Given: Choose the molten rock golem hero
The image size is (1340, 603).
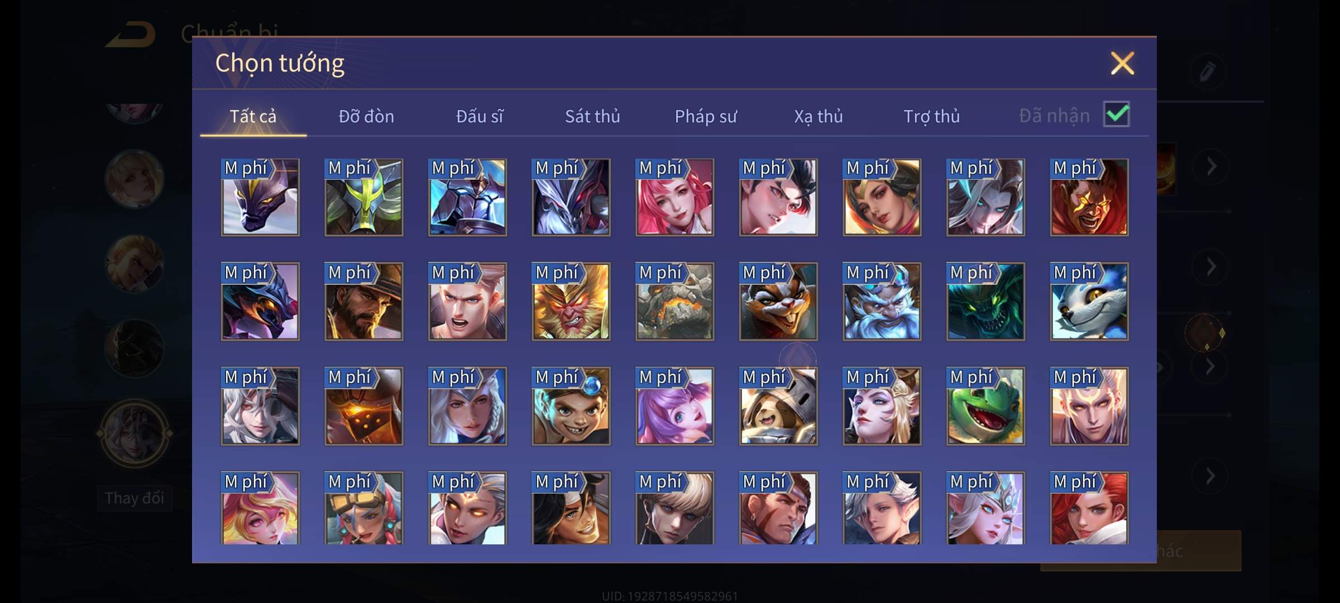Looking at the screenshot, I should 674,301.
